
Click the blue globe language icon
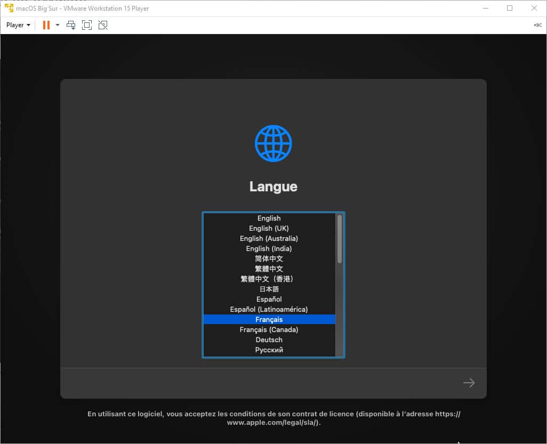[273, 143]
